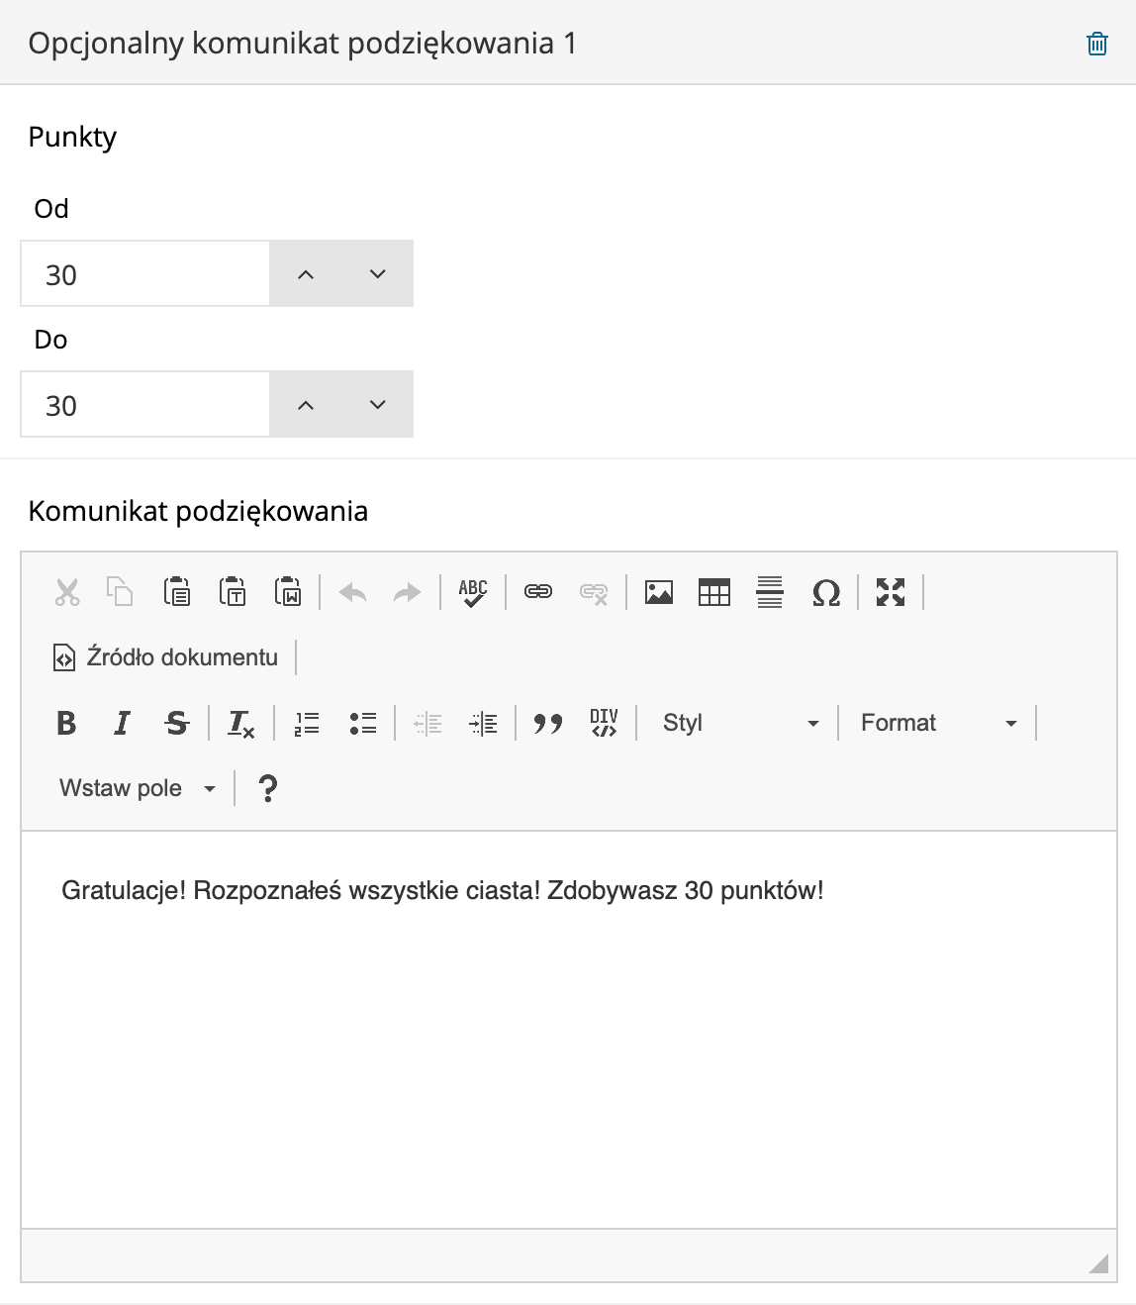This screenshot has width=1136, height=1305.
Task: Create a DIV container
Action: (x=604, y=723)
